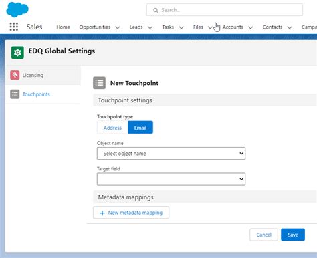Open the Contacts tab
The image size is (317, 258).
tap(272, 27)
